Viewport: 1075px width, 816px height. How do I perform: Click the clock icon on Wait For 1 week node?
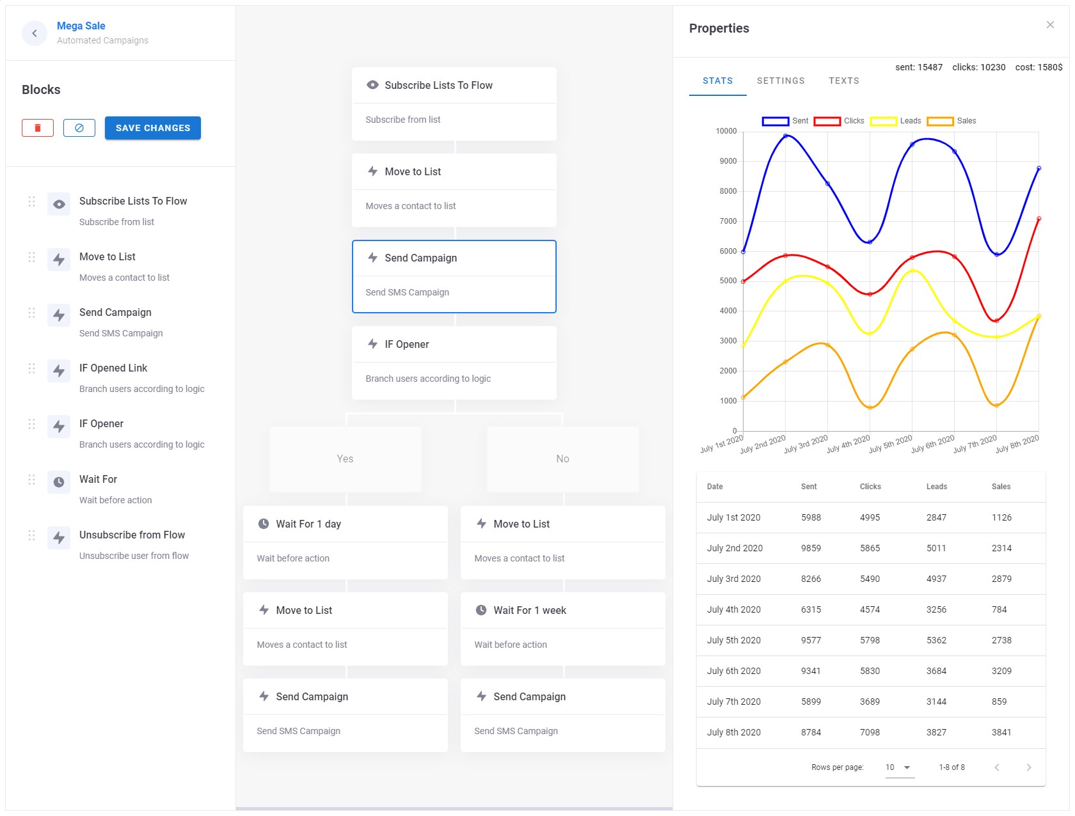[481, 610]
